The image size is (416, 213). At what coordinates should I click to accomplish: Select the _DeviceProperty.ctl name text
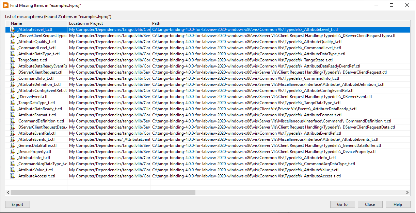click(x=34, y=152)
